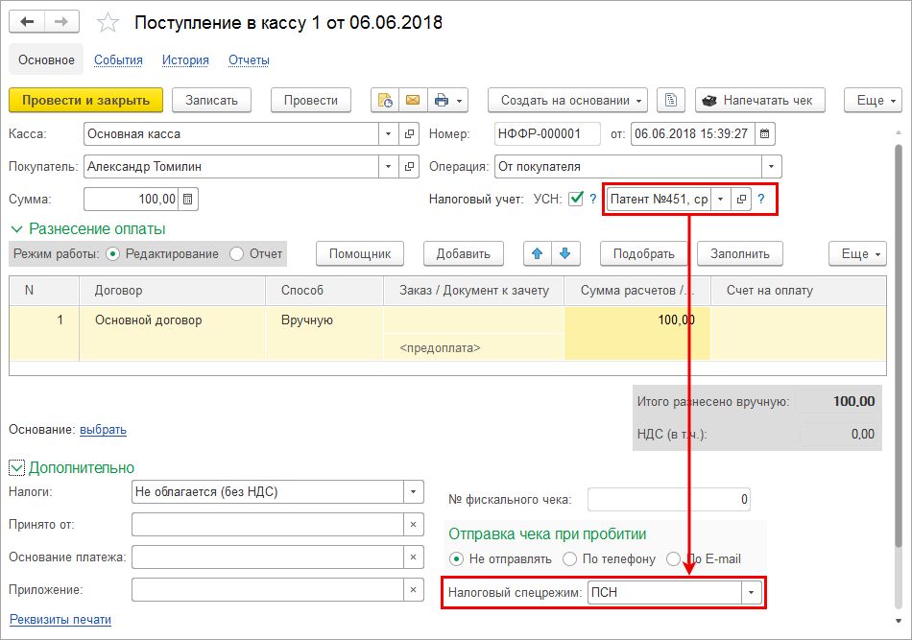Open the Операция dropdown list
Viewport: 912px width, 640px height.
click(x=771, y=166)
